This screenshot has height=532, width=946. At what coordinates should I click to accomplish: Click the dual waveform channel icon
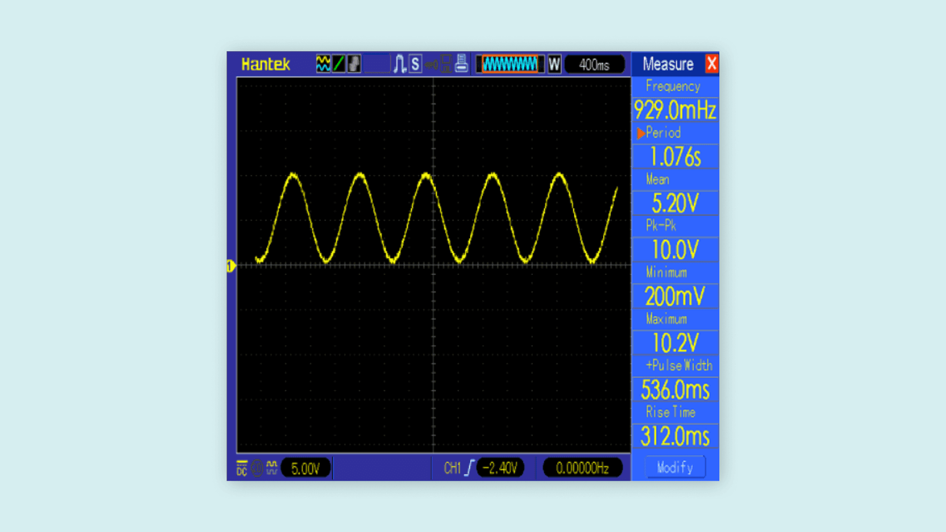pos(323,64)
